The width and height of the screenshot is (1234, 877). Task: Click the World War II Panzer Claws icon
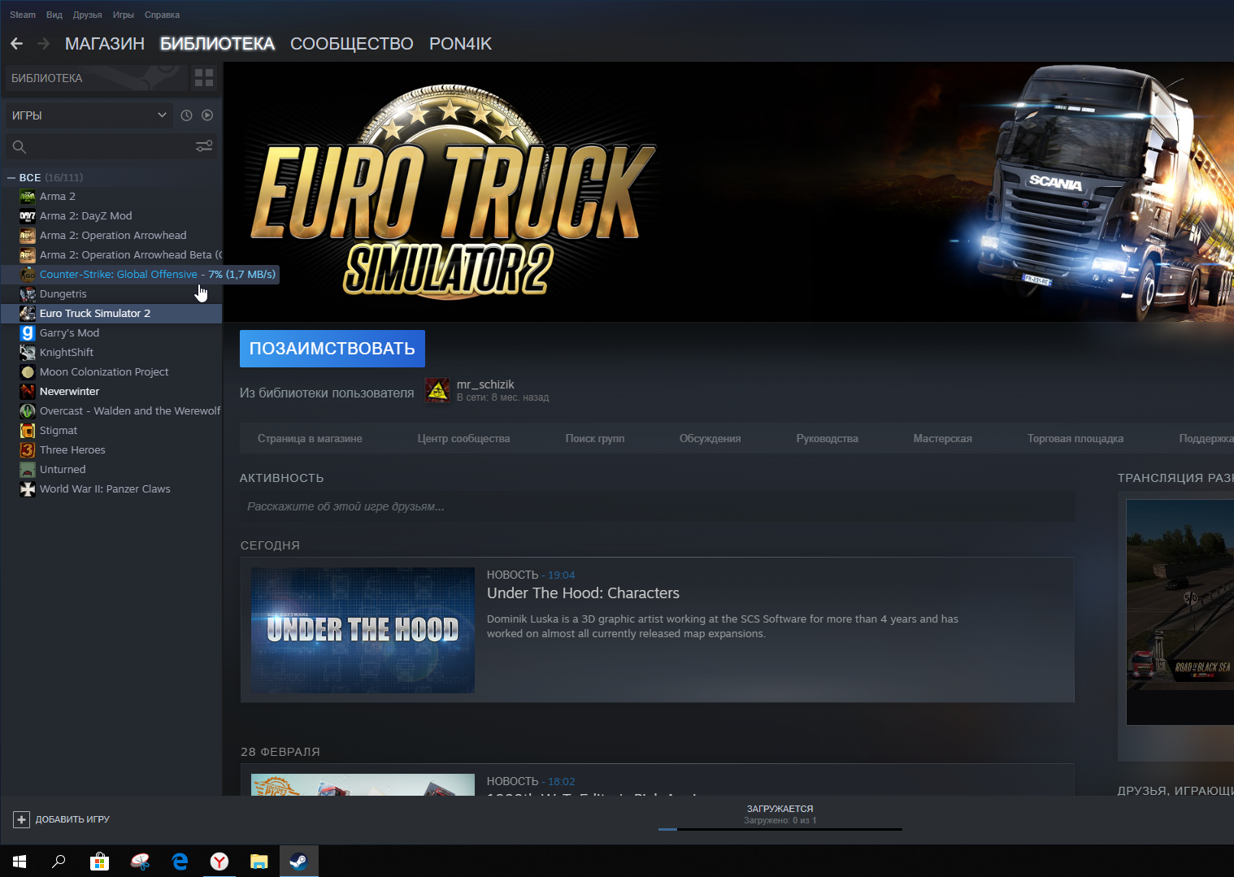pyautogui.click(x=28, y=489)
